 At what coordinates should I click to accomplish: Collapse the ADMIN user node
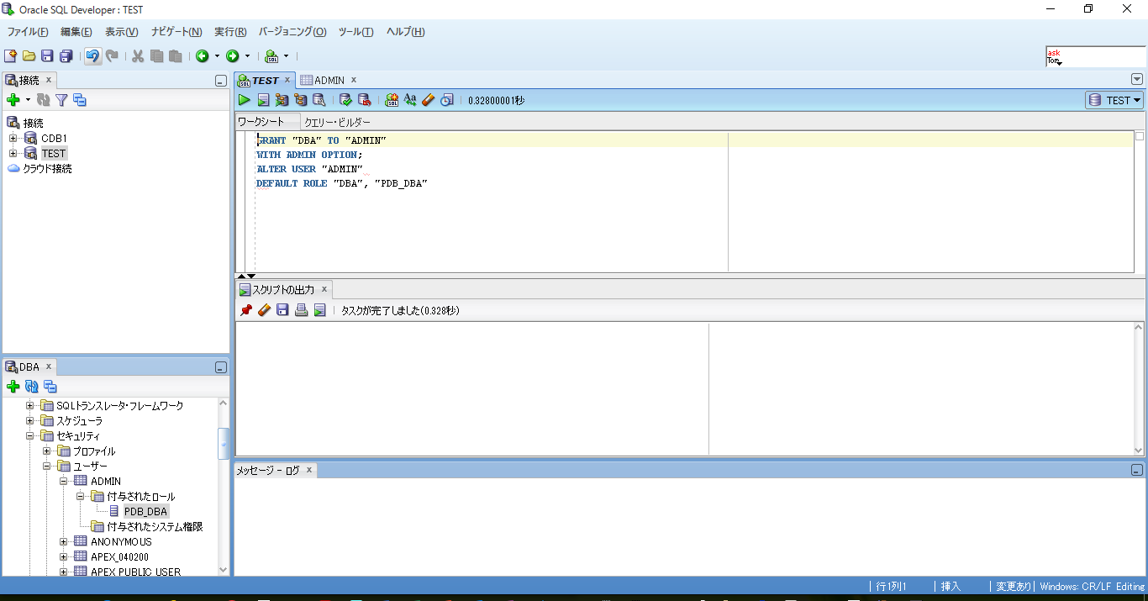tap(64, 481)
